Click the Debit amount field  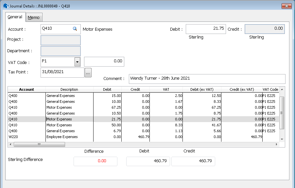click(x=206, y=29)
